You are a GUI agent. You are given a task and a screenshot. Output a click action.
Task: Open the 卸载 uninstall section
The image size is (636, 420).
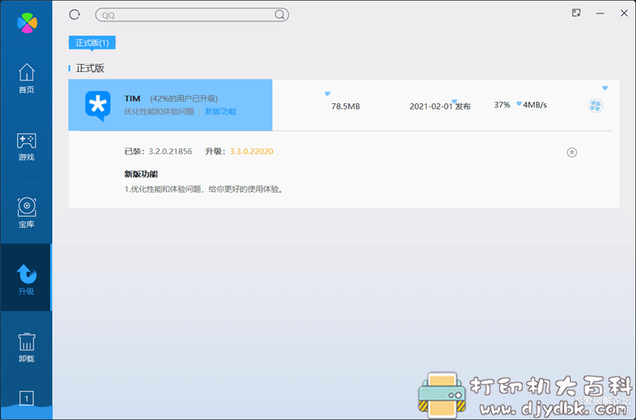(26, 348)
